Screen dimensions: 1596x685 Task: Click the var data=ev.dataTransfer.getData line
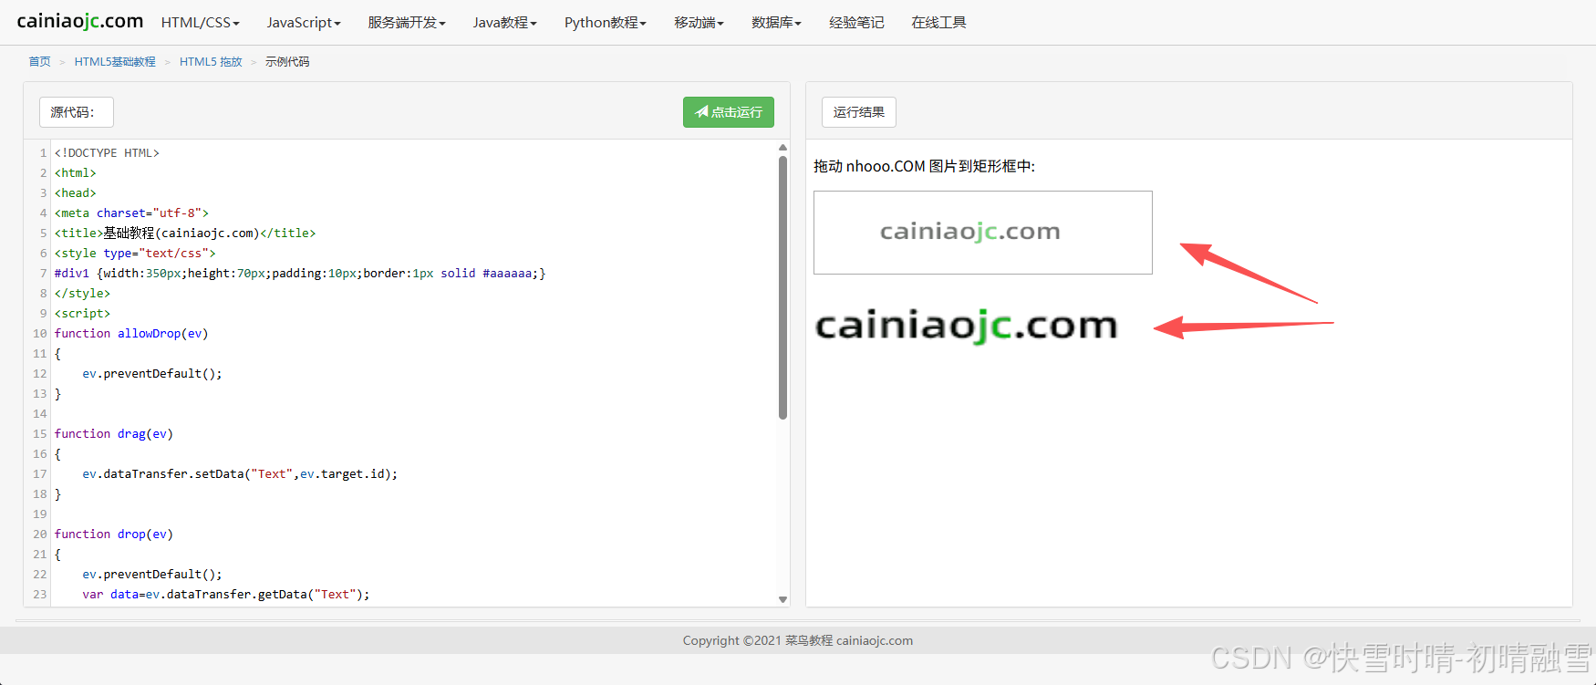point(226,595)
